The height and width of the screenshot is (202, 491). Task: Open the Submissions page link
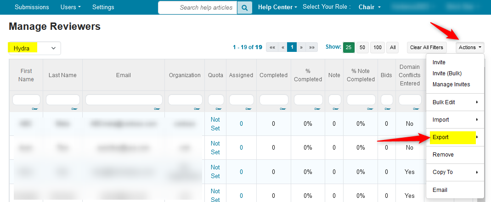click(x=32, y=7)
